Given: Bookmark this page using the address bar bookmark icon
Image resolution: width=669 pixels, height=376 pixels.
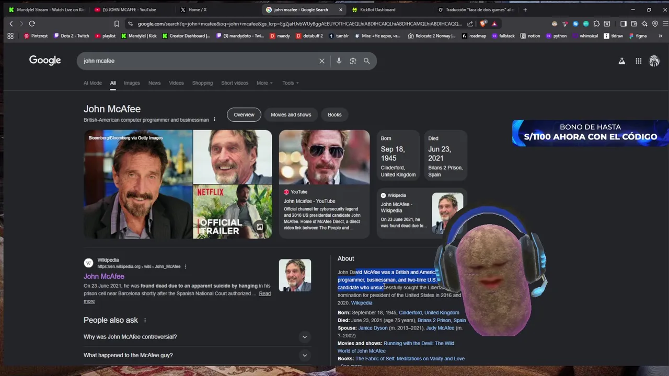Looking at the screenshot, I should pyautogui.click(x=117, y=23).
